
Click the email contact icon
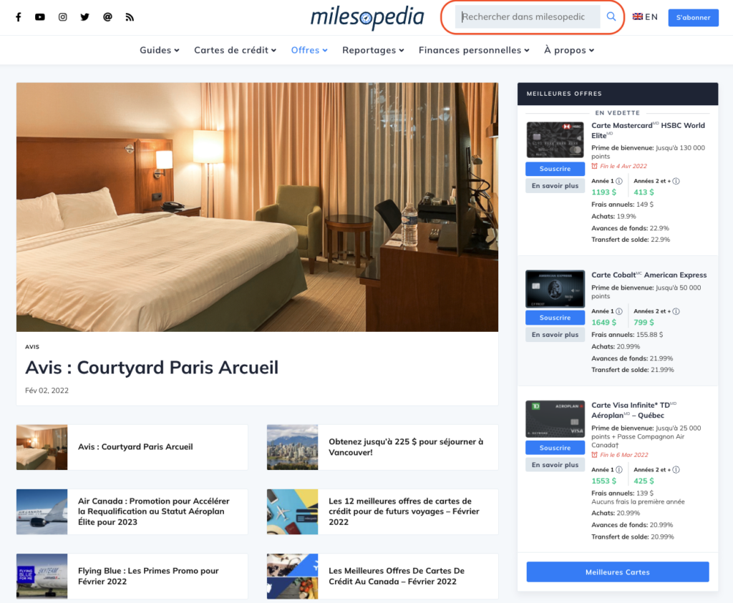click(107, 16)
